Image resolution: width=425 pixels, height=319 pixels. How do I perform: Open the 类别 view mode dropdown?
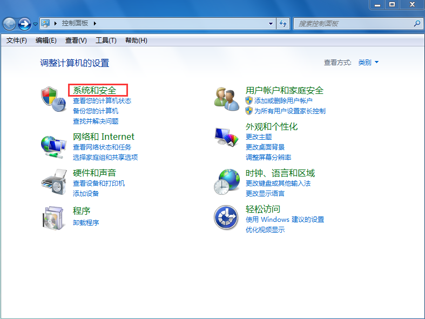pyautogui.click(x=368, y=62)
